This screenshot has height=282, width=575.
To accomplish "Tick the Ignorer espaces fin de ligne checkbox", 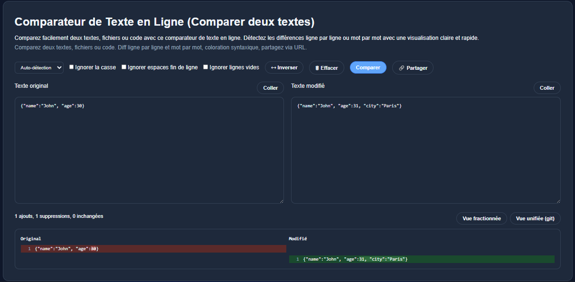I will coord(124,67).
